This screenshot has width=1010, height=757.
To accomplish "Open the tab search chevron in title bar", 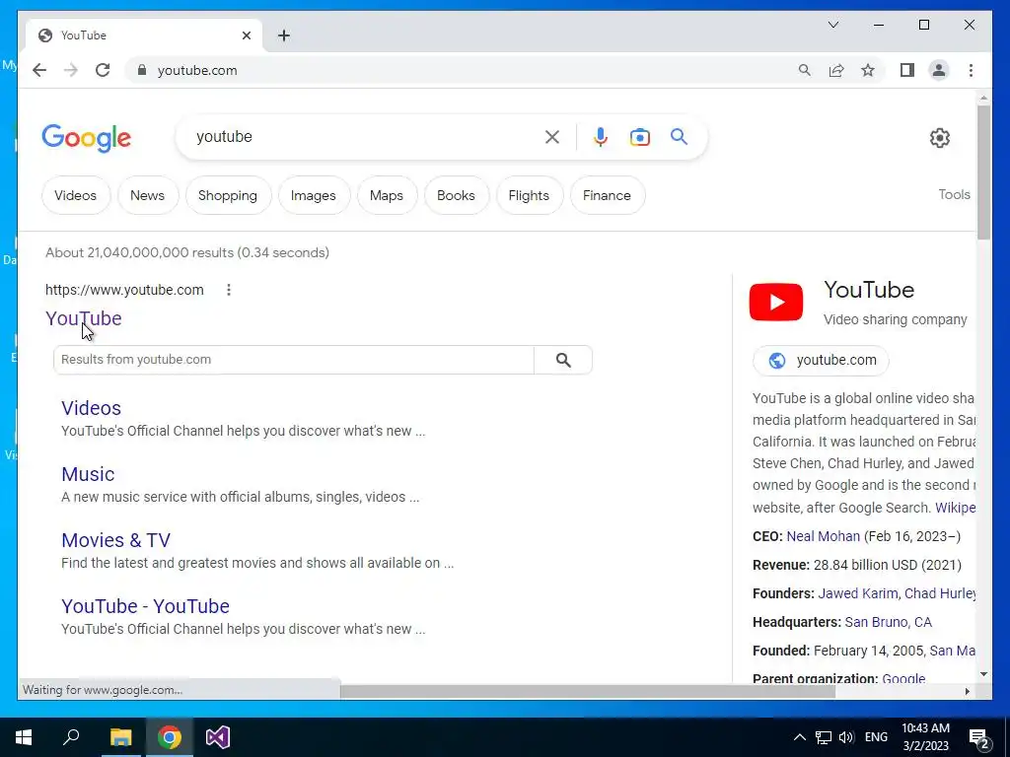I will [x=832, y=25].
